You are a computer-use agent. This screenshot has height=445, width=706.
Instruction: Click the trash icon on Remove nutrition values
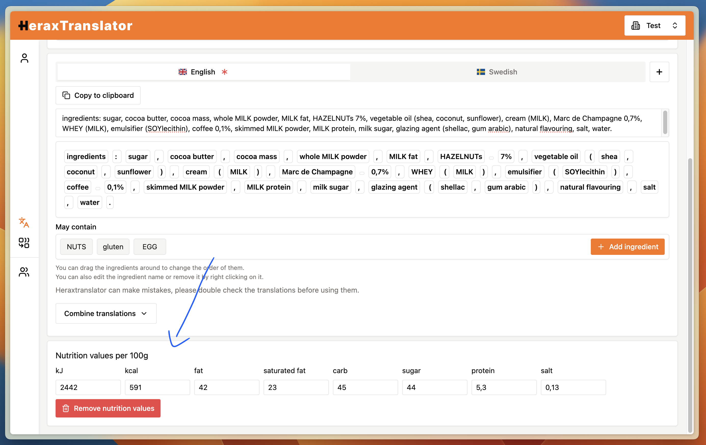tap(66, 408)
